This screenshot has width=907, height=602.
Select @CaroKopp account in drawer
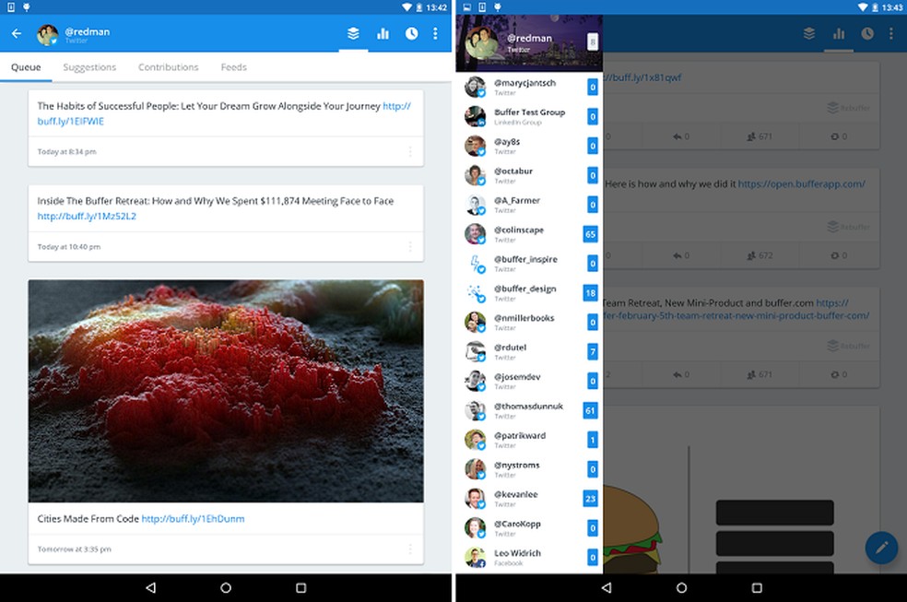529,528
